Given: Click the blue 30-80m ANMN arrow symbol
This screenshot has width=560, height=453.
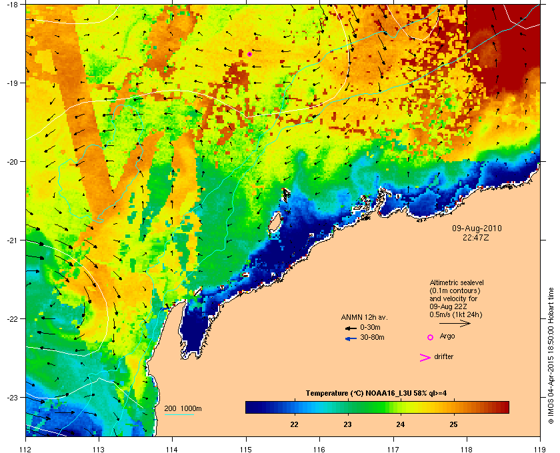Looking at the screenshot, I should [351, 338].
